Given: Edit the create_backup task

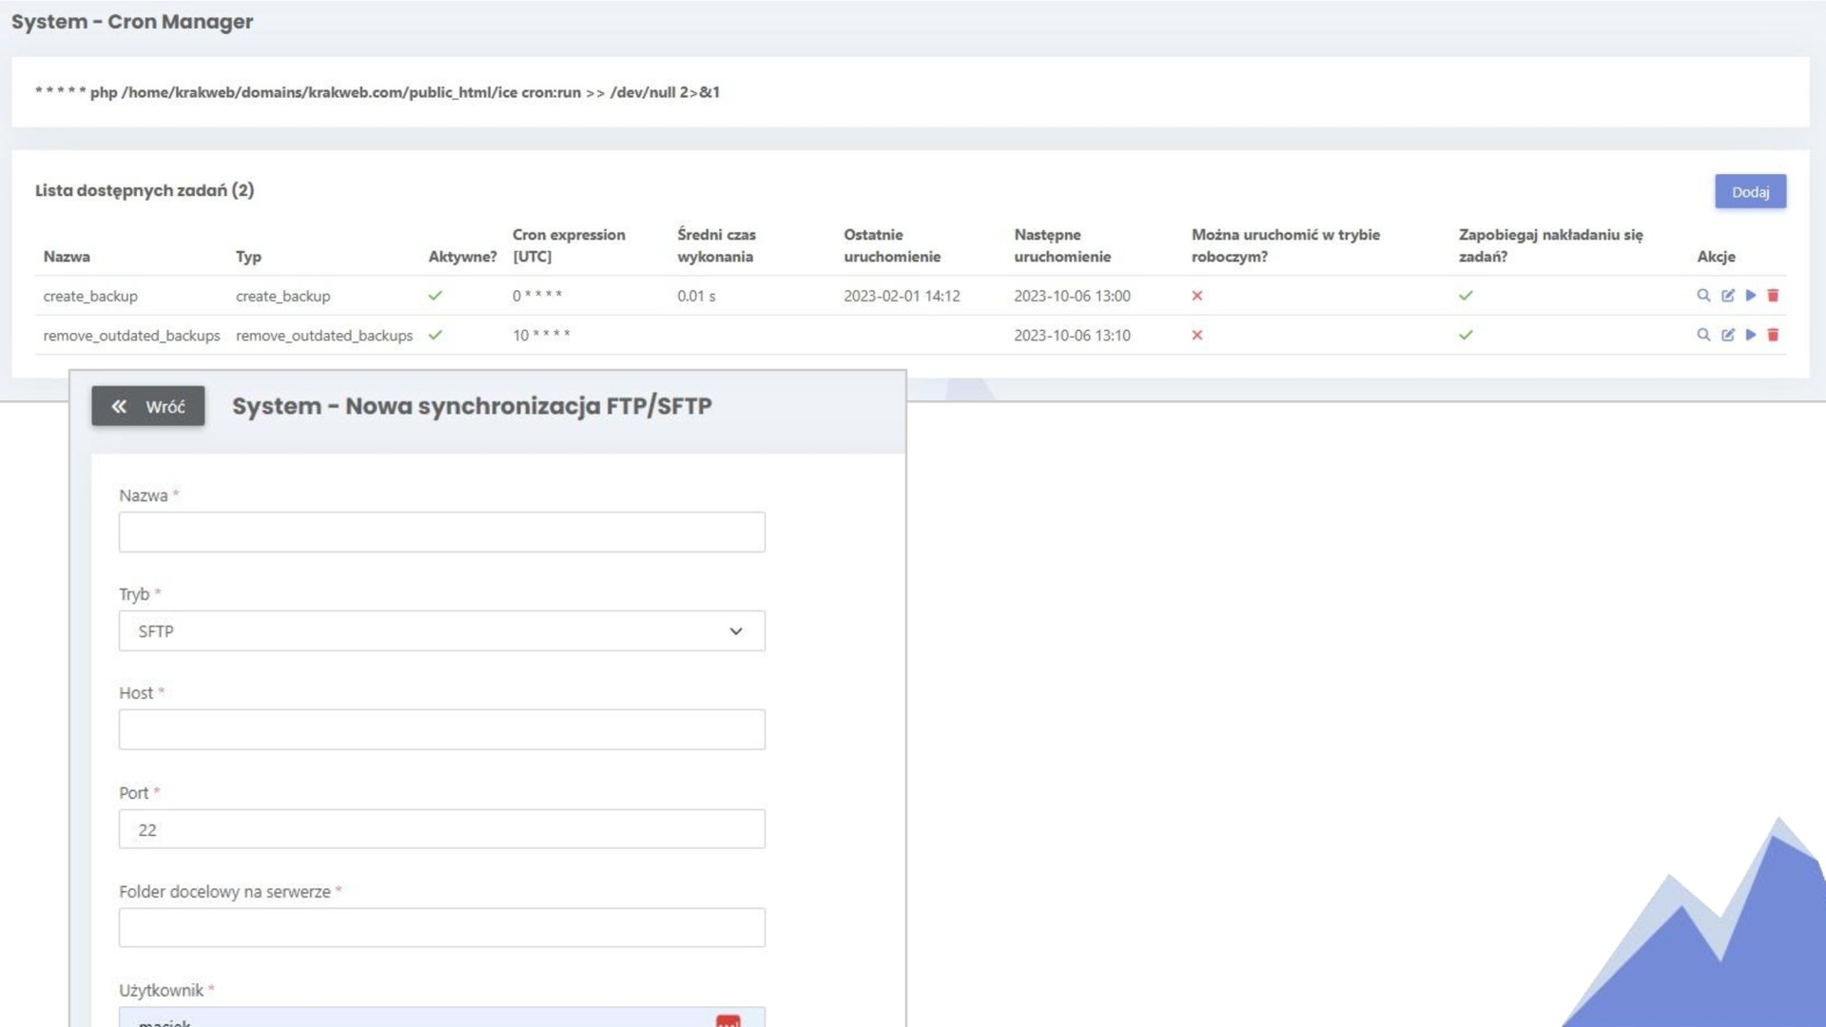Looking at the screenshot, I should tap(1728, 296).
